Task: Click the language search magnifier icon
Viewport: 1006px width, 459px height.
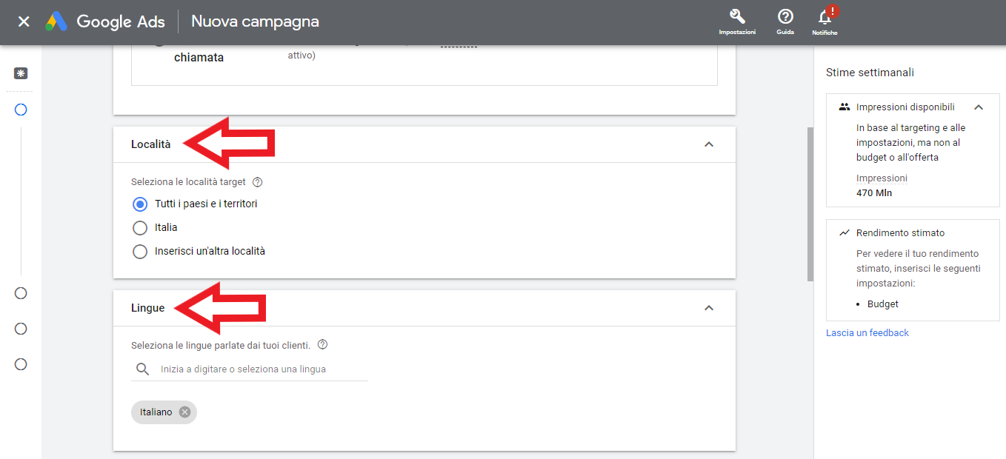Action: 142,369
